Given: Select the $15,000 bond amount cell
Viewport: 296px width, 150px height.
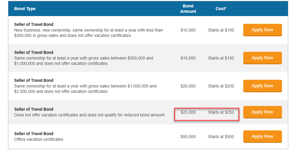Looking at the screenshot, I should [188, 58].
